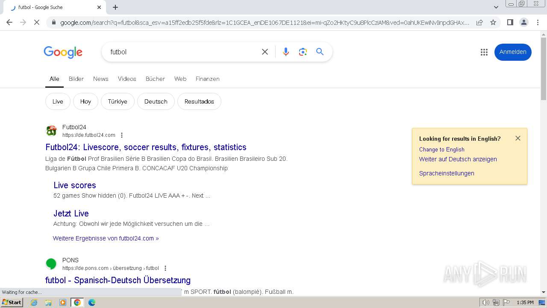Apply the Türkiye filter chip
The width and height of the screenshot is (547, 308).
pos(118,101)
